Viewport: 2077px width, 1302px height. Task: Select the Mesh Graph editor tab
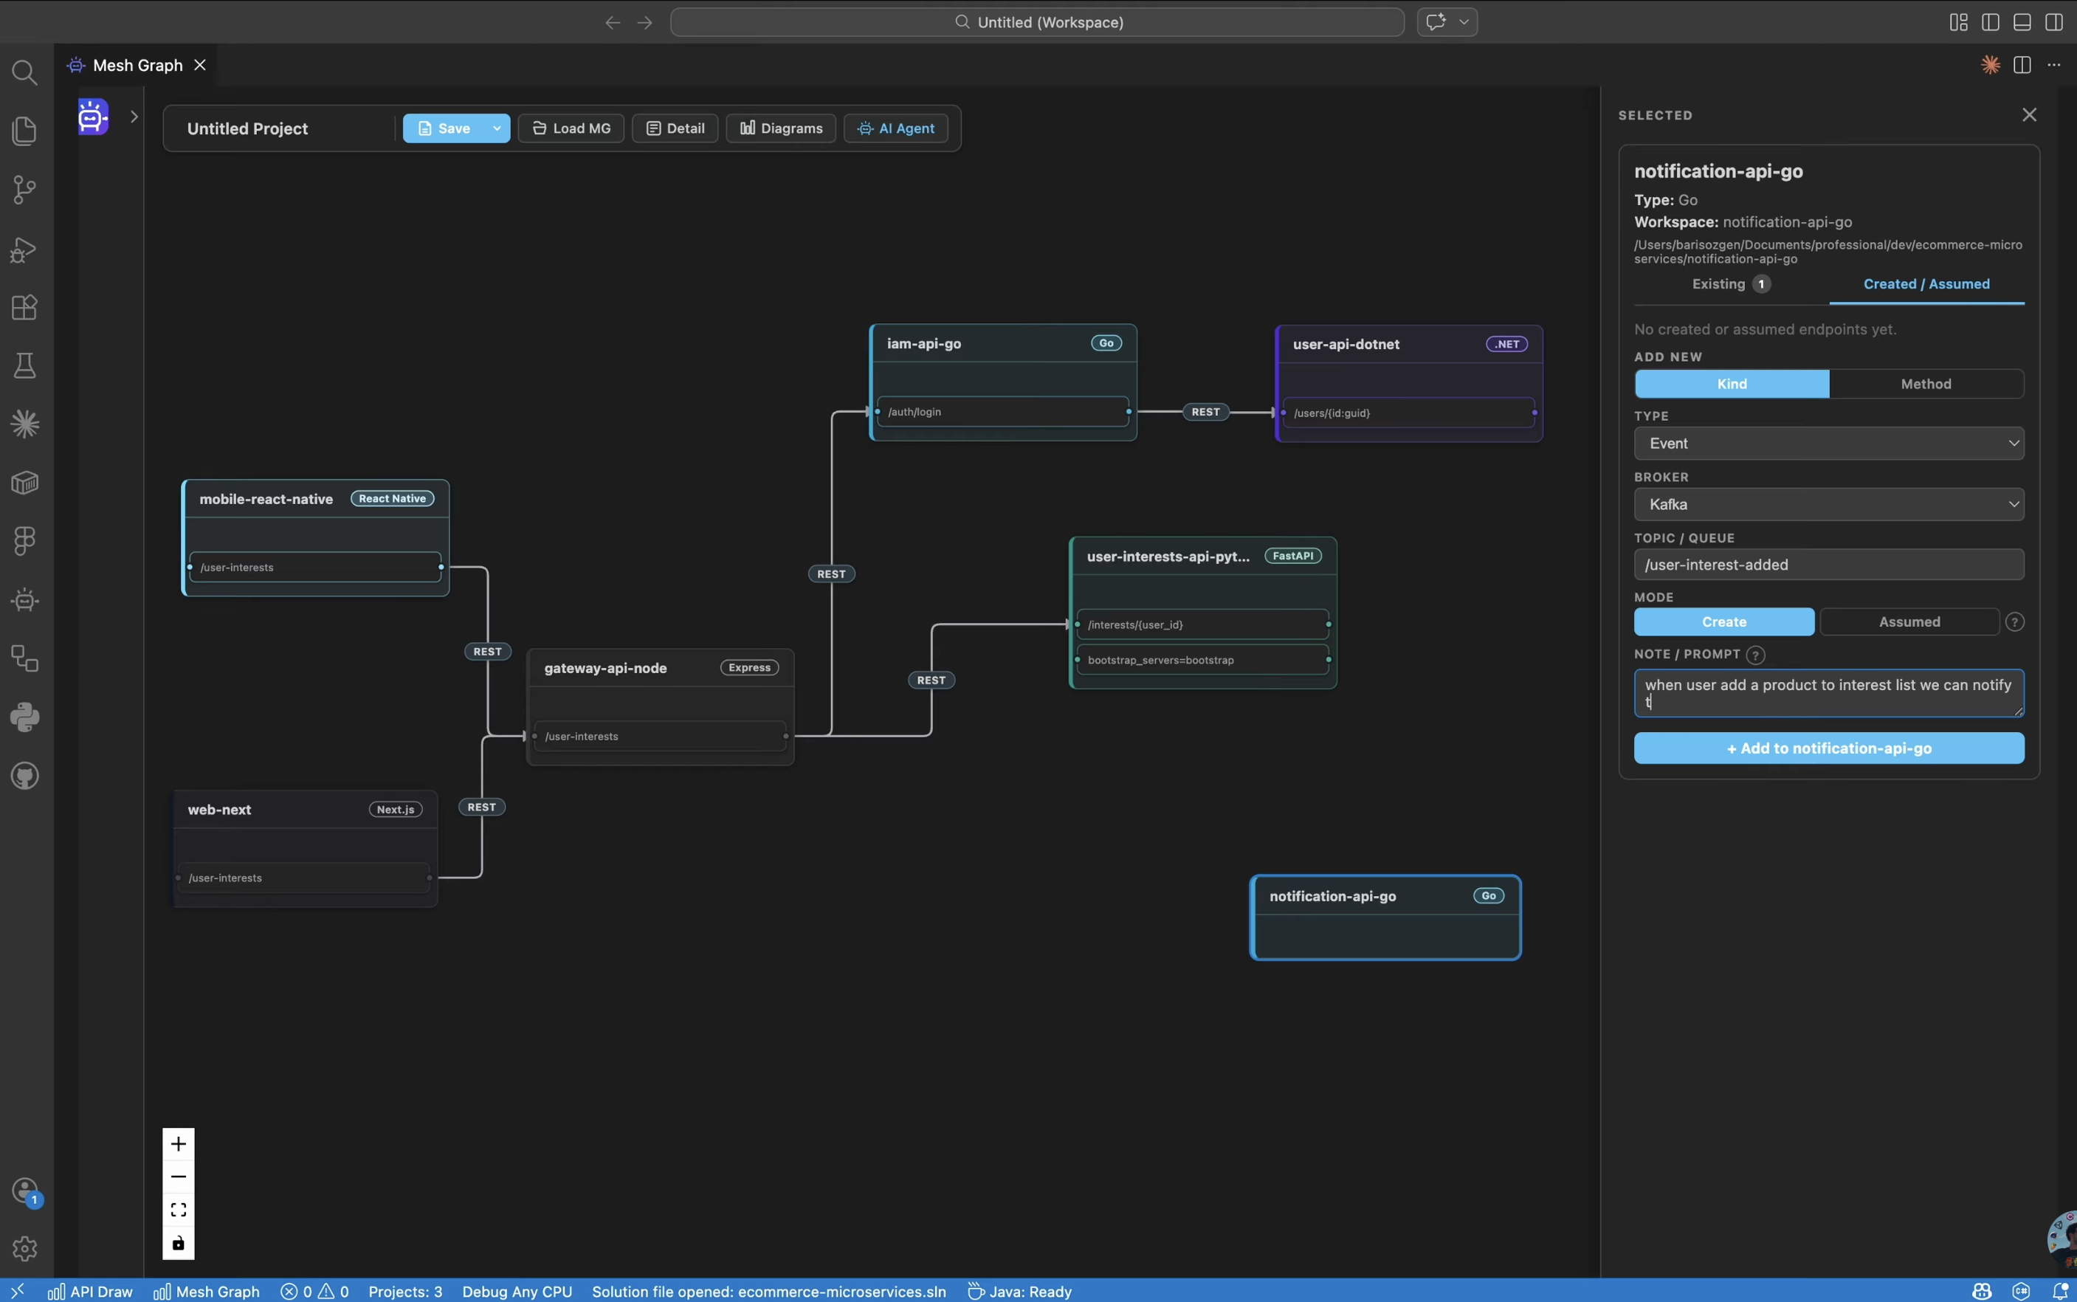(x=138, y=65)
